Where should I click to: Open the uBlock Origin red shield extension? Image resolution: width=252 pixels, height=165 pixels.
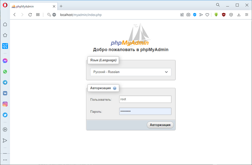[x=224, y=15]
